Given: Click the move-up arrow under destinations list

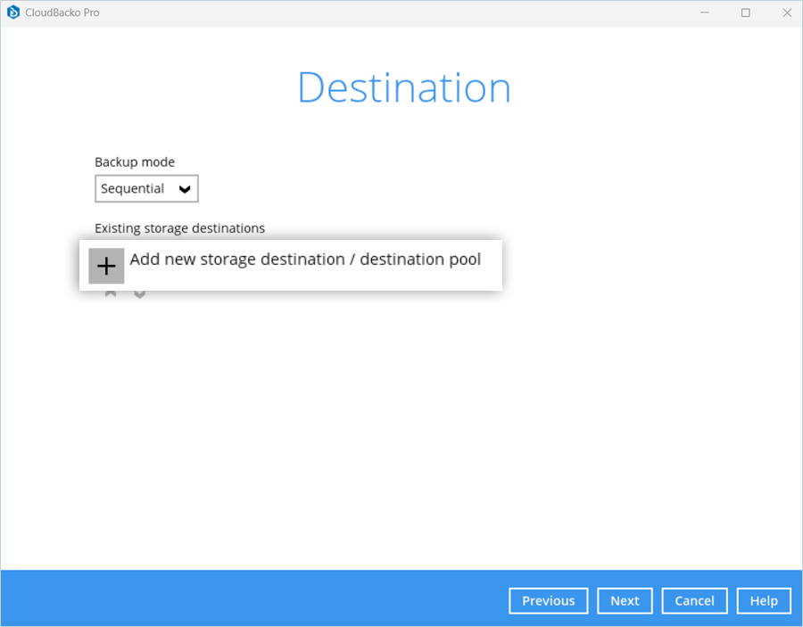Looking at the screenshot, I should pyautogui.click(x=111, y=293).
